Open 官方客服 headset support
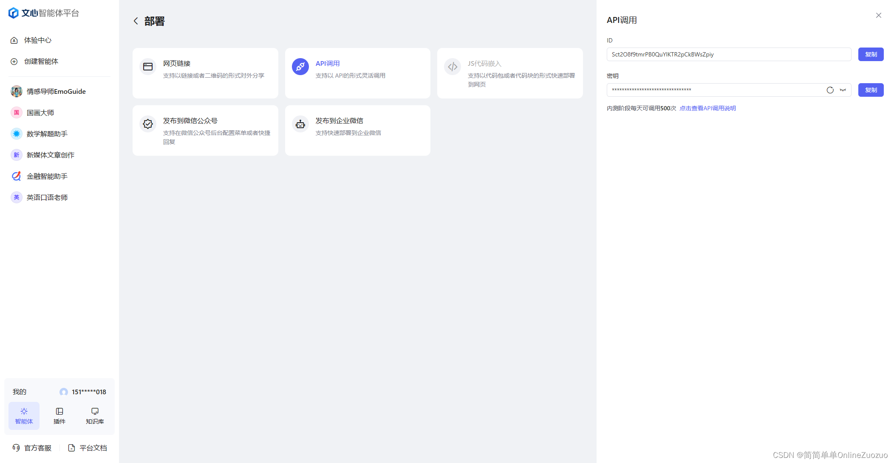Screen dimensions: 894x463 32,448
